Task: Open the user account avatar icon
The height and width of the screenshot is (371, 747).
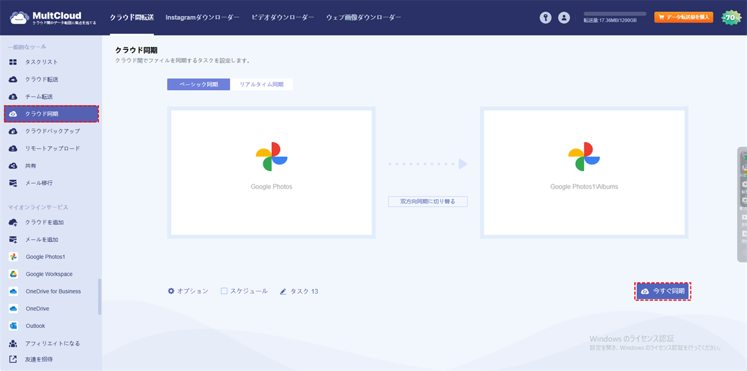Action: pos(564,18)
